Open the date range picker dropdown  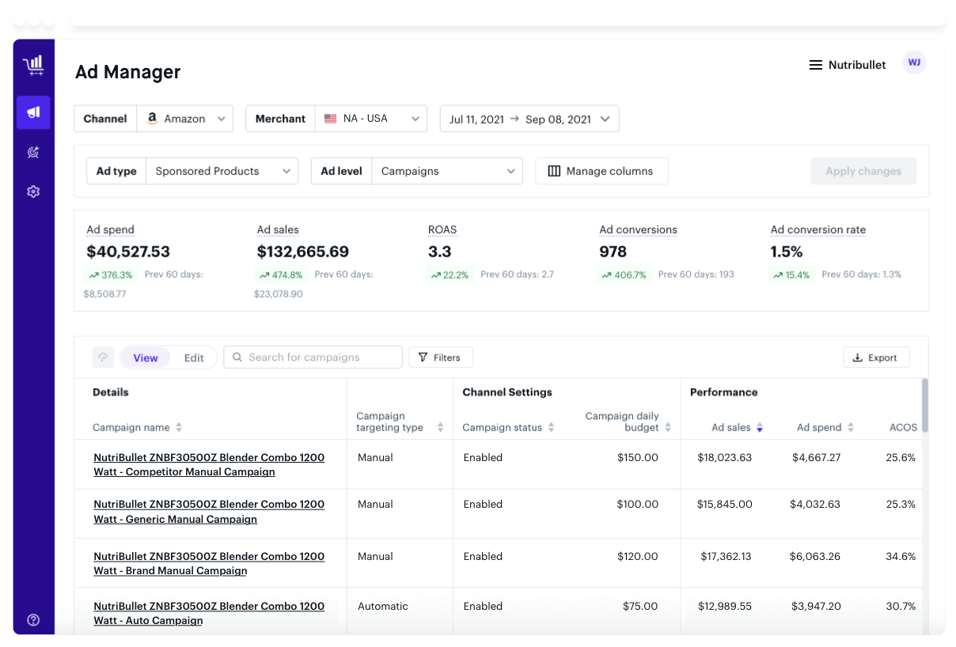(529, 119)
